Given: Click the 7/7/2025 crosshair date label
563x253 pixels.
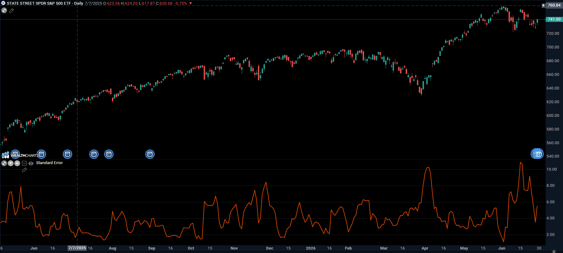Looking at the screenshot, I should click(x=77, y=248).
